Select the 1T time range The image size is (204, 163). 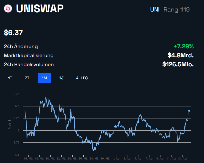pyautogui.click(x=10, y=78)
